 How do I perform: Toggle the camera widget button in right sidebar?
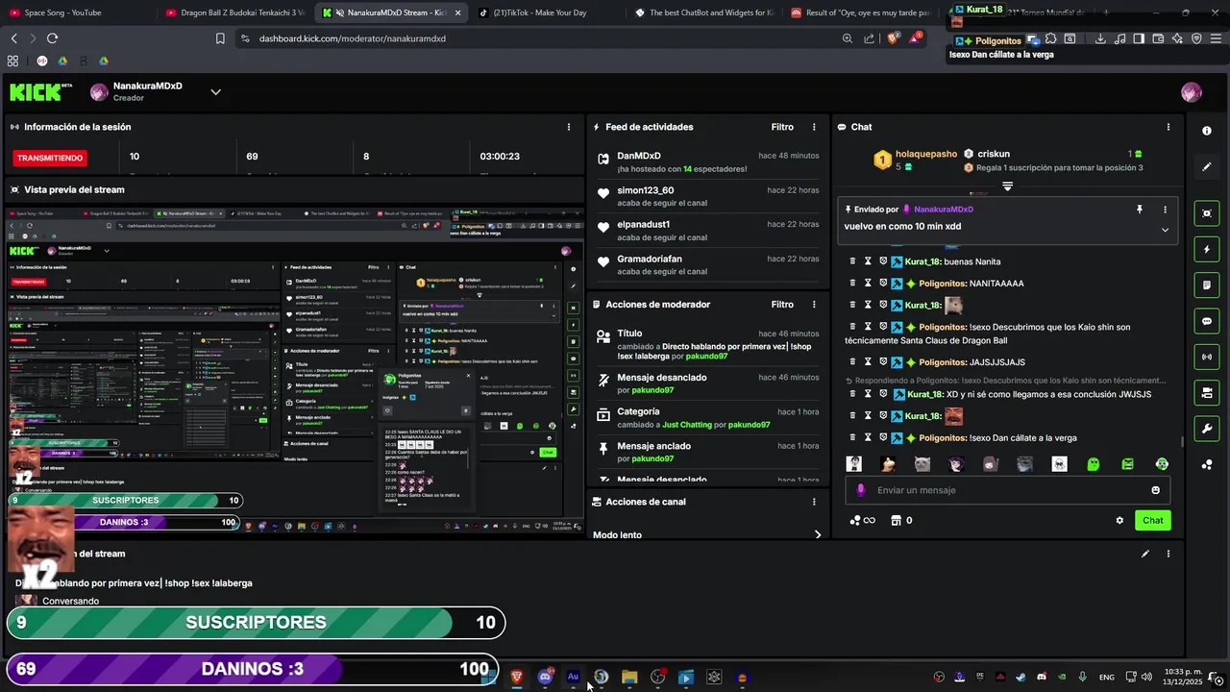tap(1206, 392)
